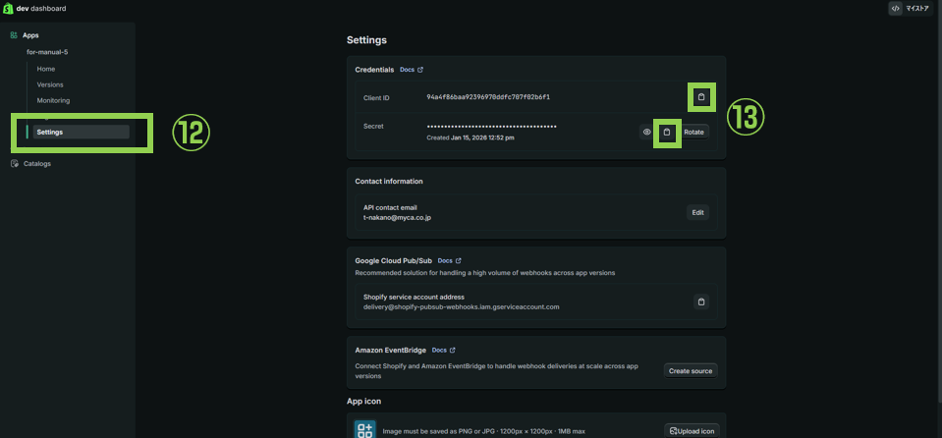The height and width of the screenshot is (438, 942).
Task: Click the Catalogs icon in the sidebar
Action: pos(14,164)
